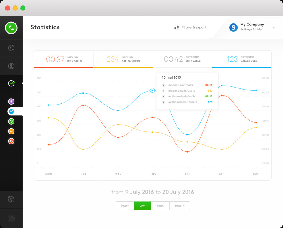Click the macOS green maximize button

23,8
